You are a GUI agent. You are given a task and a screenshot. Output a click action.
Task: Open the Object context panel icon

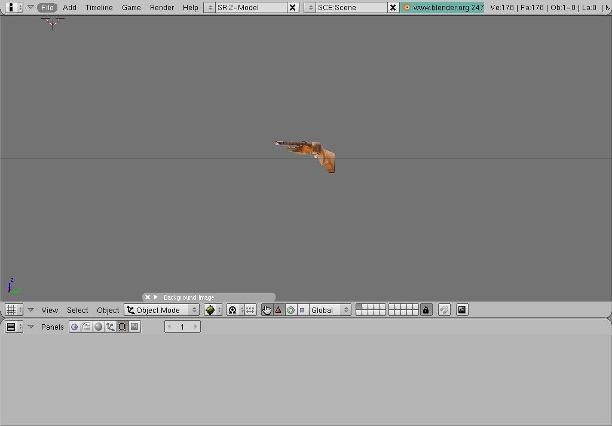tap(111, 327)
